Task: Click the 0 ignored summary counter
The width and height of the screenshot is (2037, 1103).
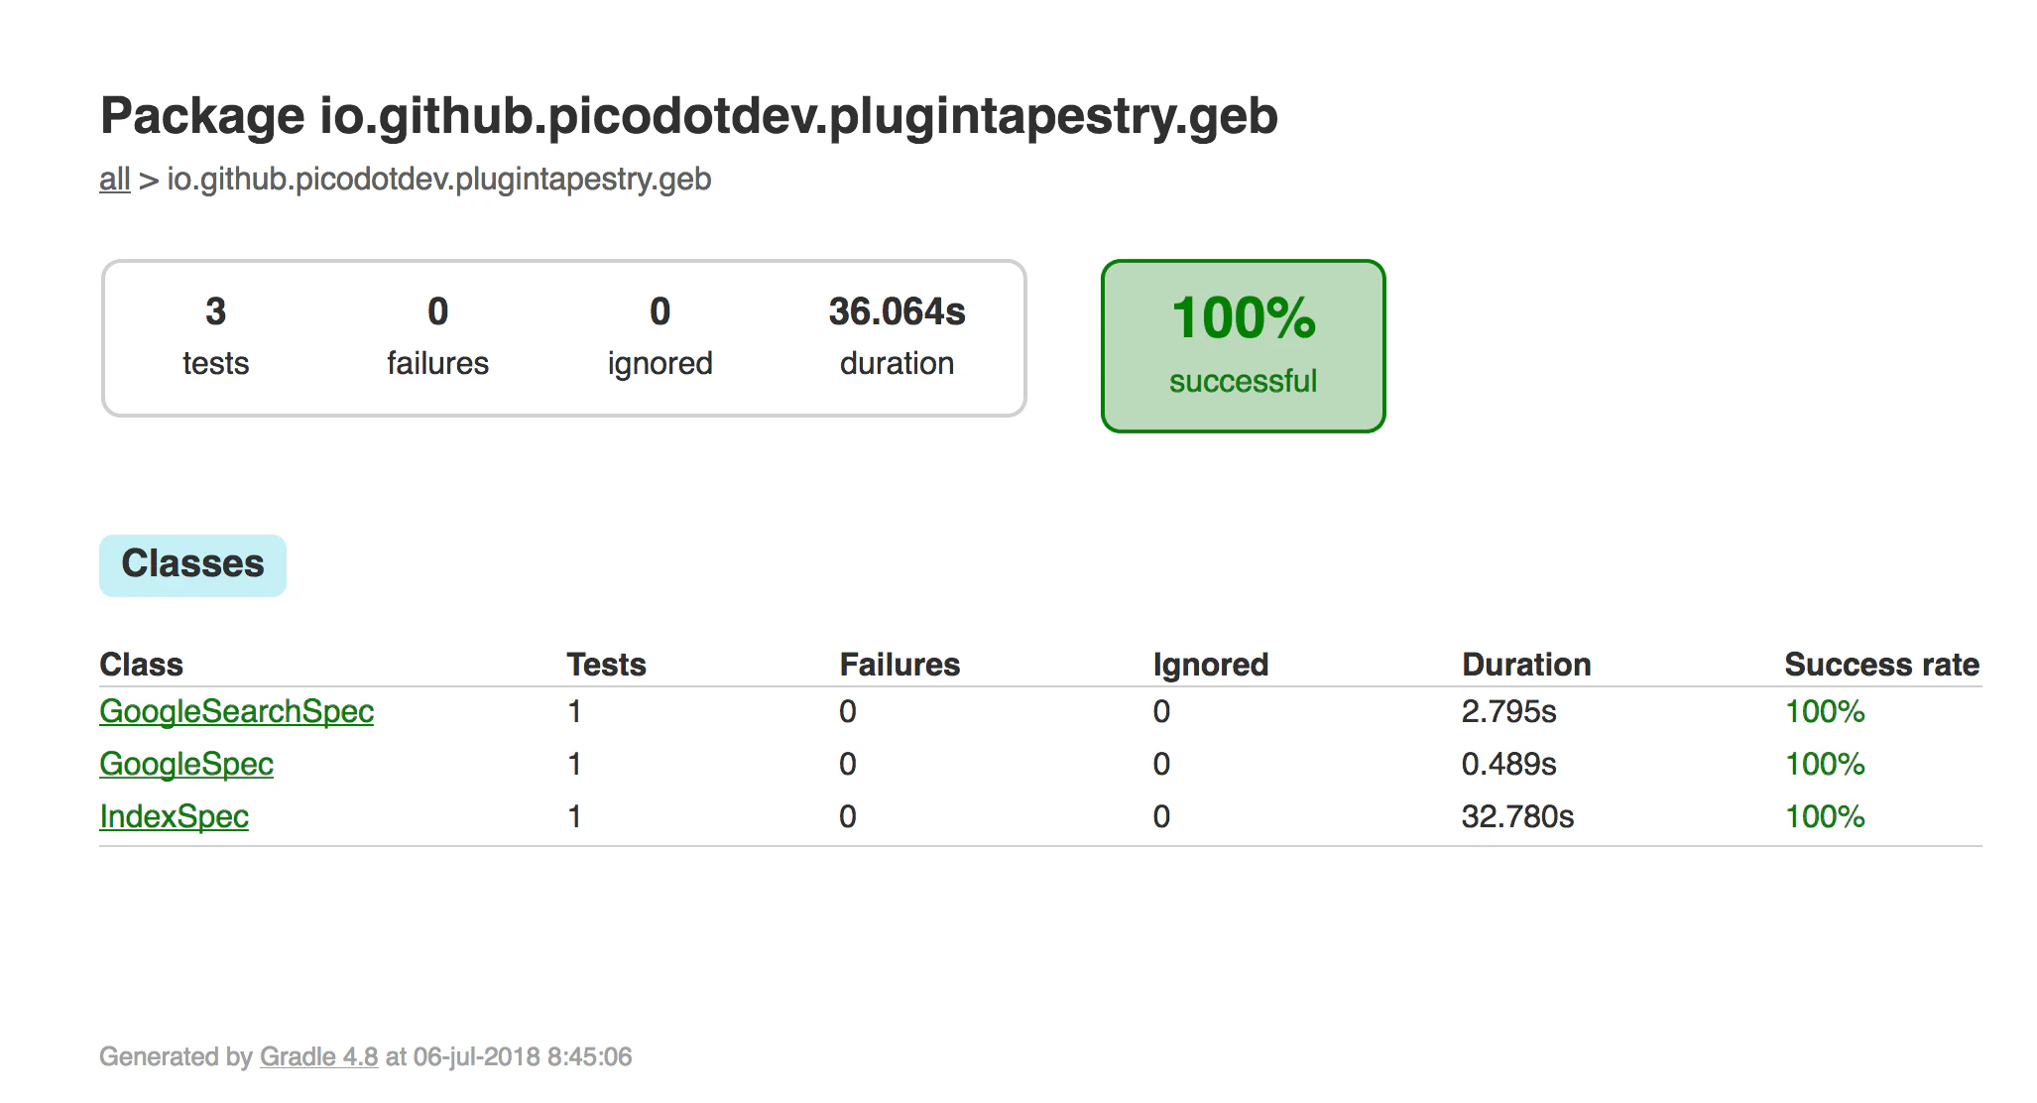Action: 659,336
